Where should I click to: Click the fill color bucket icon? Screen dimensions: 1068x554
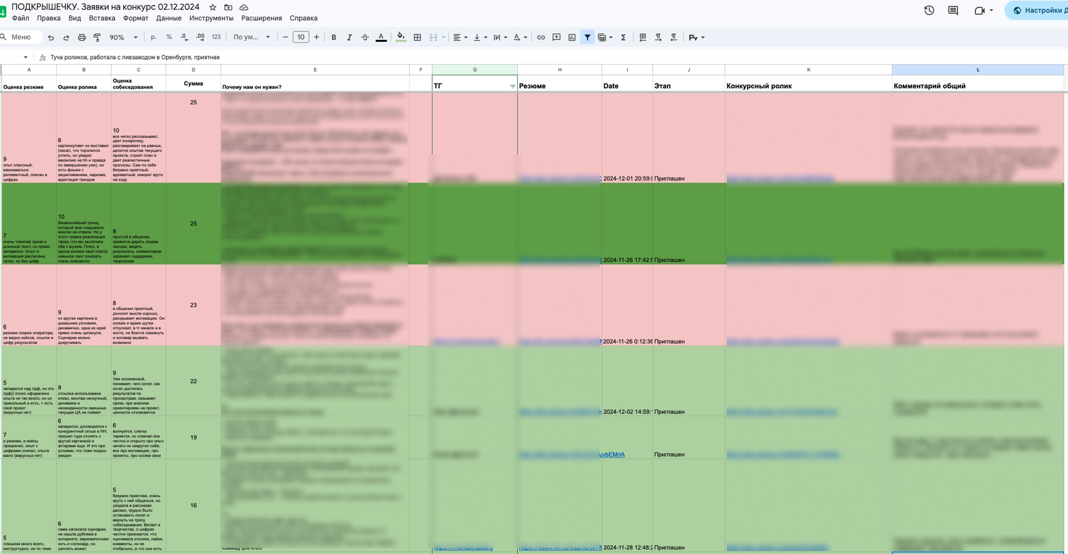pyautogui.click(x=400, y=37)
